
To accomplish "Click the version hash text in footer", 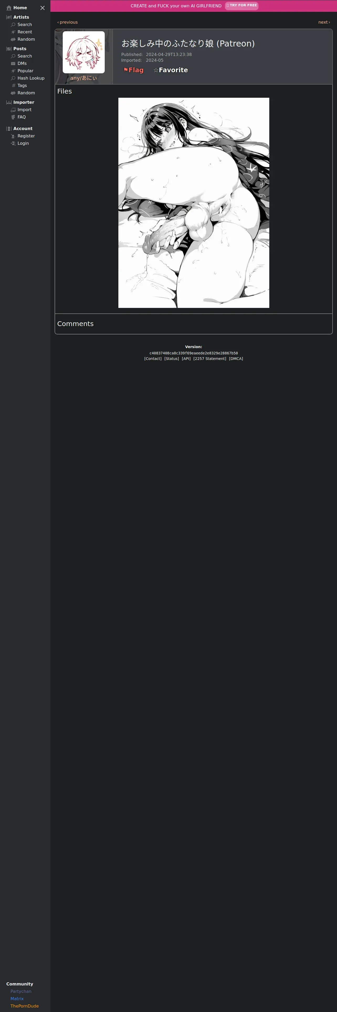I will click(194, 353).
